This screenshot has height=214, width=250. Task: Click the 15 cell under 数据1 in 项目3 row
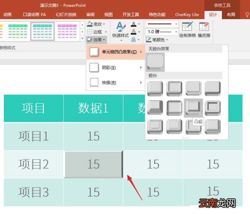click(x=93, y=192)
